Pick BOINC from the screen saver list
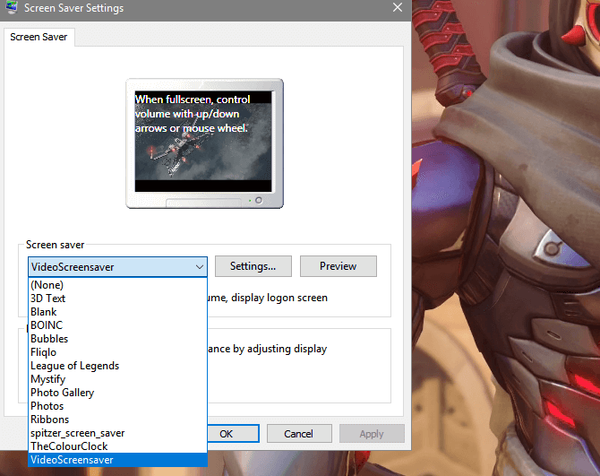This screenshot has width=600, height=476. coord(47,325)
